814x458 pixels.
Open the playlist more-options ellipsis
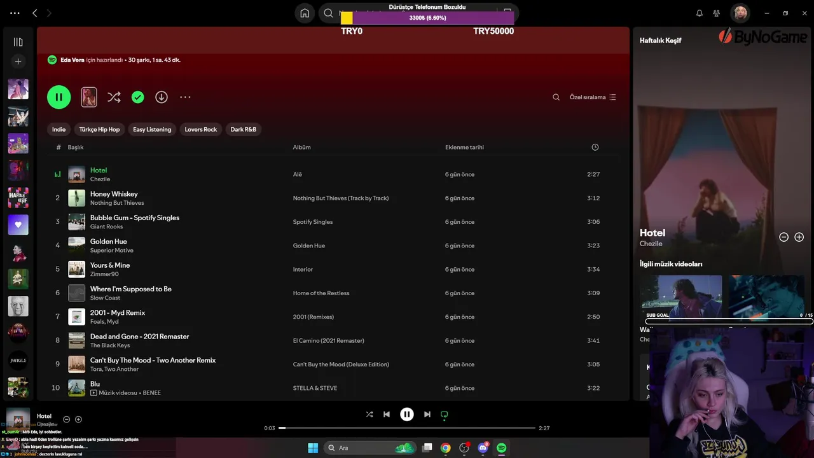(185, 97)
